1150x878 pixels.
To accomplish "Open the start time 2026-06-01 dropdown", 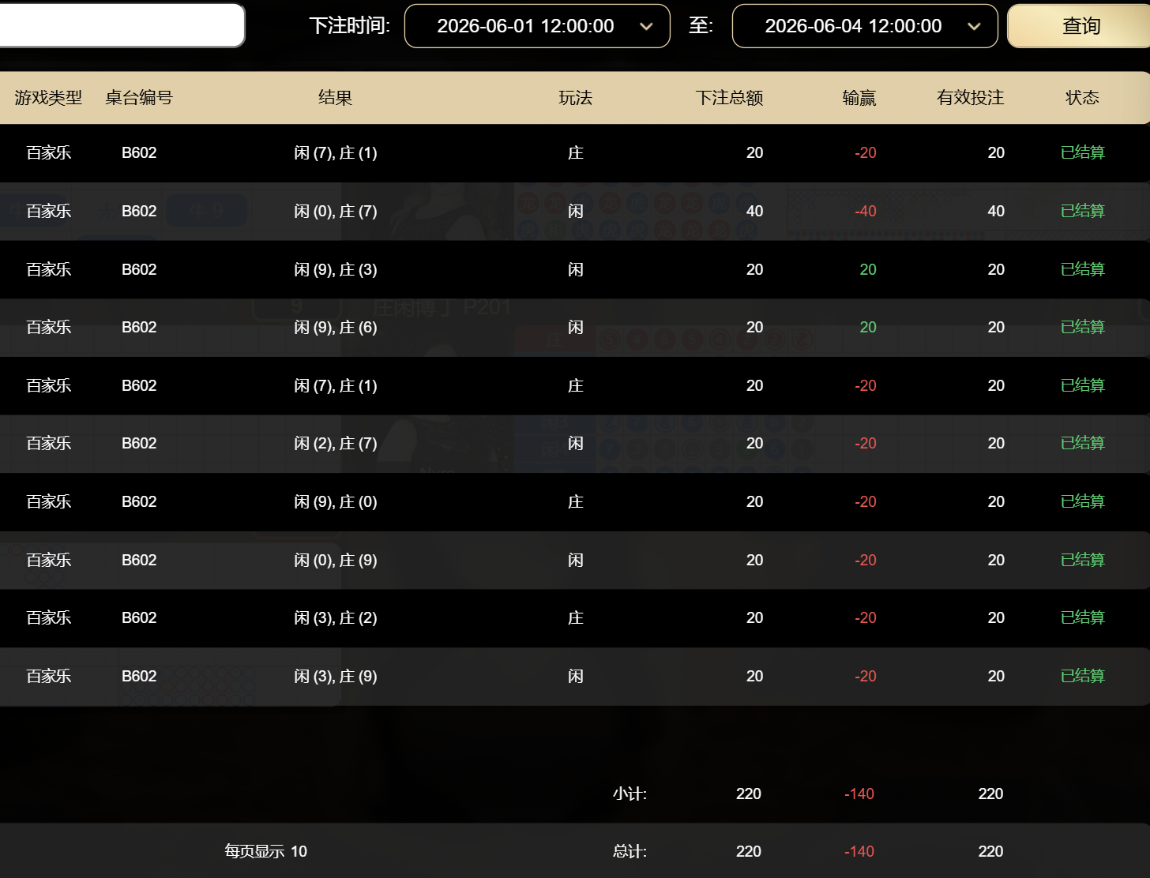I will click(x=537, y=26).
